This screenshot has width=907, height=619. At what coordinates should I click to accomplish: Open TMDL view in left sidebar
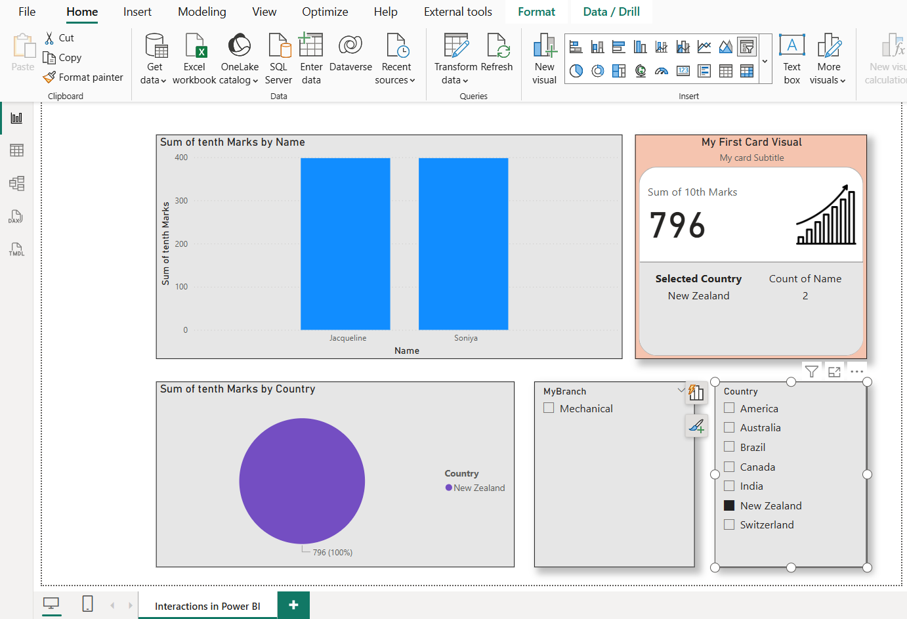16,249
